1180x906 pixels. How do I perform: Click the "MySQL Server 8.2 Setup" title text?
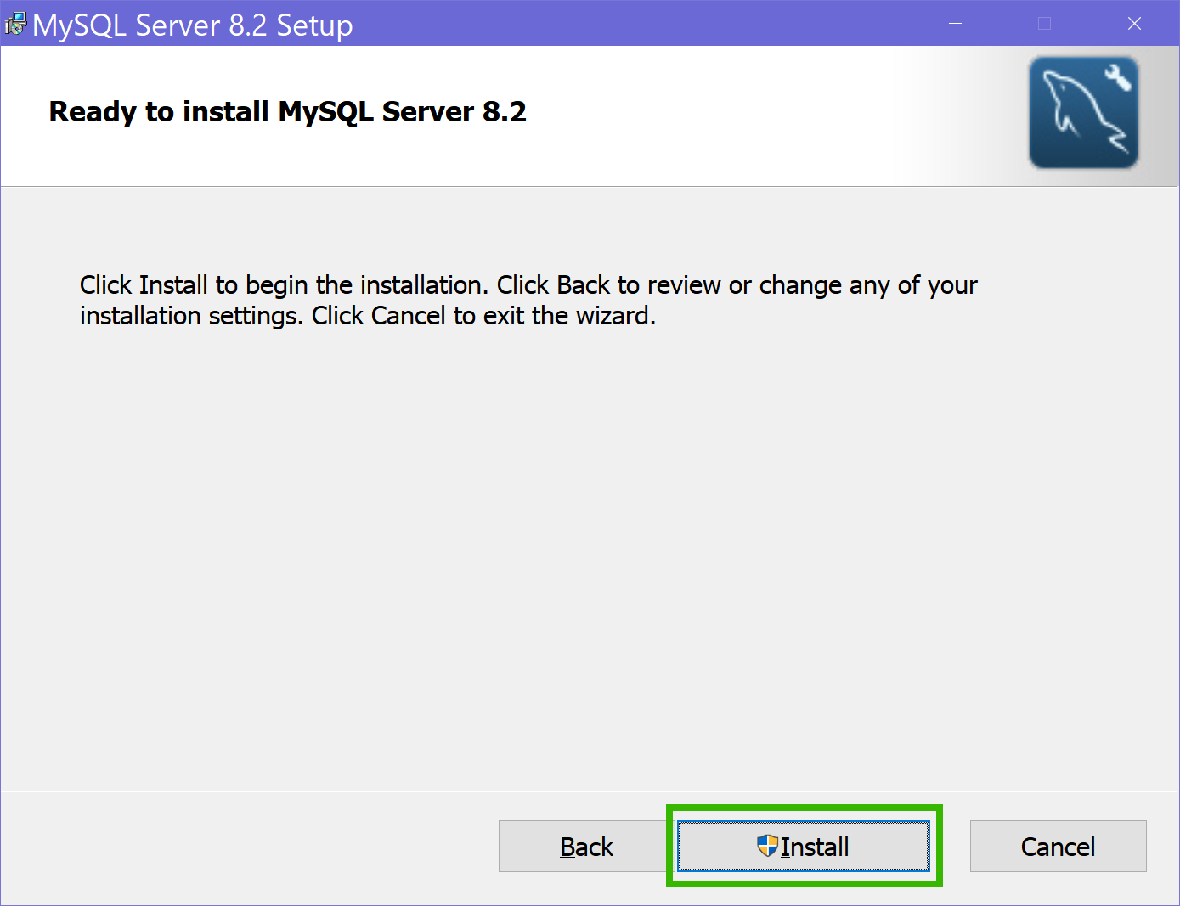tap(192, 25)
